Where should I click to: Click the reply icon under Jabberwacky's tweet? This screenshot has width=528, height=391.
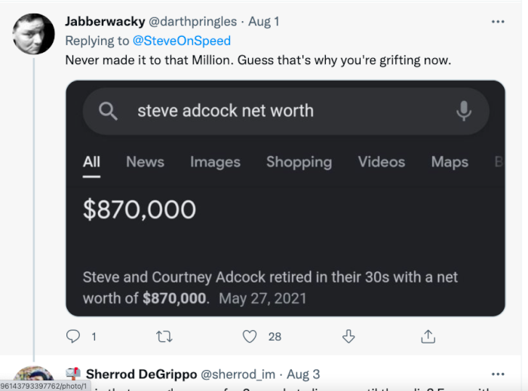tap(73, 337)
